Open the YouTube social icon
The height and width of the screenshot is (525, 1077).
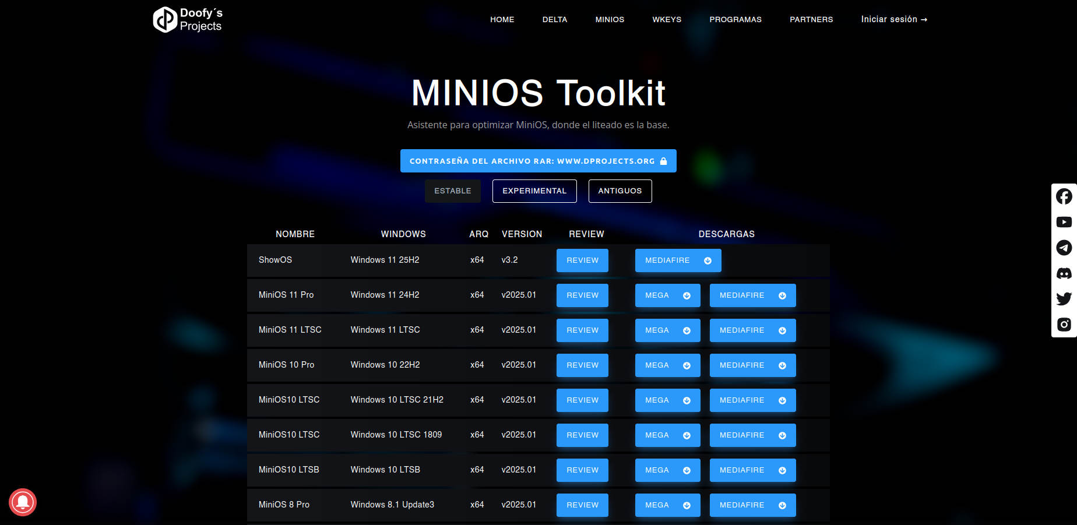pos(1064,222)
